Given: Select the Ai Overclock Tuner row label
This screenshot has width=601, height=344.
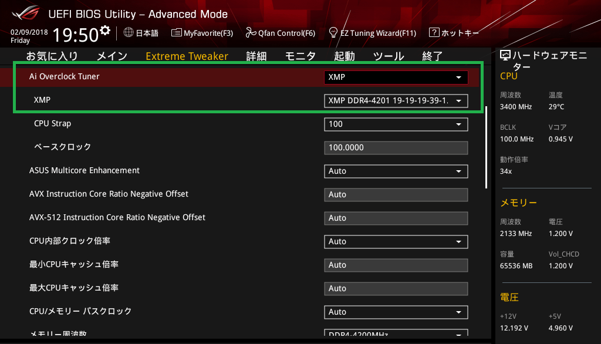Looking at the screenshot, I should coord(65,76).
